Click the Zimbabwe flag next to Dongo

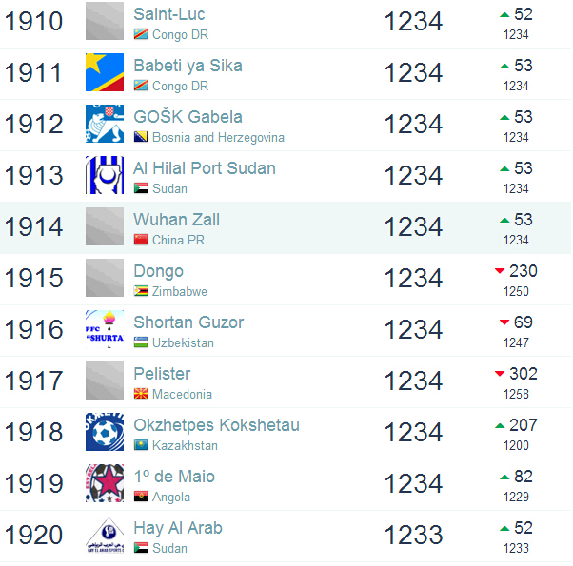coord(141,291)
